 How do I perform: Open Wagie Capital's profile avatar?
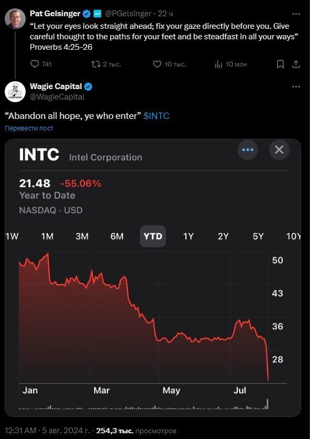coord(15,92)
